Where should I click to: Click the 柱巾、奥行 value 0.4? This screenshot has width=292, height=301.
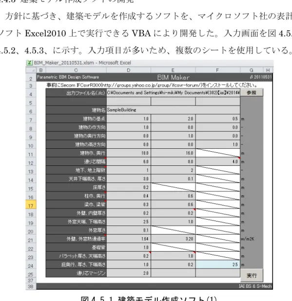coord(129,196)
